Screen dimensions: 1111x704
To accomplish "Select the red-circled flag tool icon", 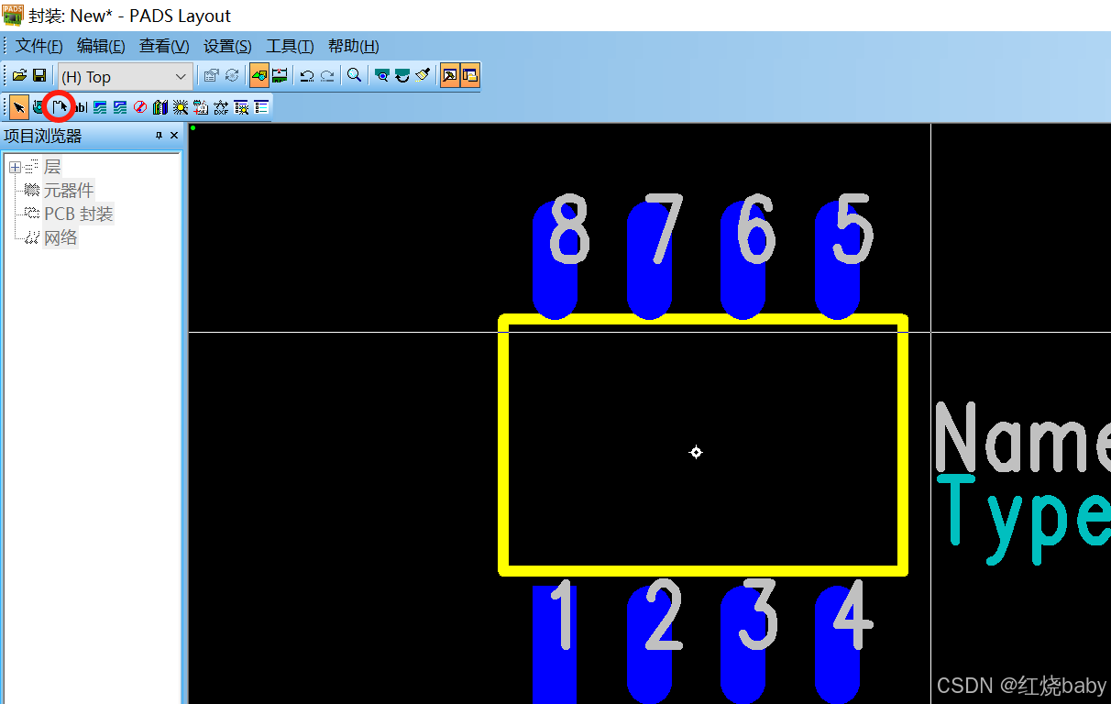I will click(60, 106).
